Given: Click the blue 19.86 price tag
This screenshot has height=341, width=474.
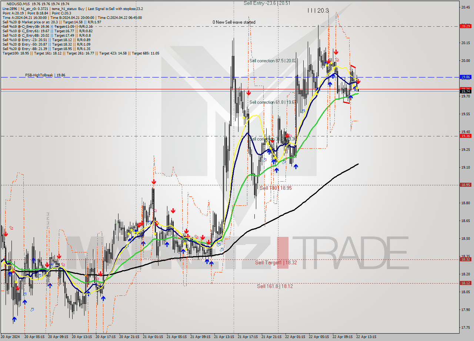Looking at the screenshot, I should 465,77.
